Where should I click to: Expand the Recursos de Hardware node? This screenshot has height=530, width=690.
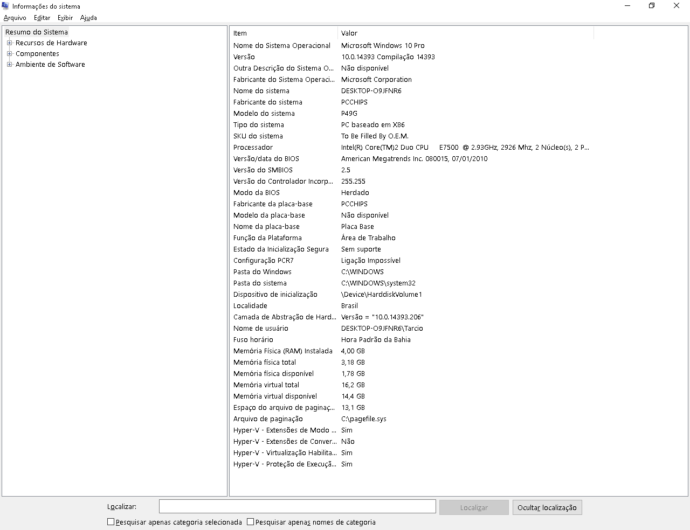tap(9, 43)
